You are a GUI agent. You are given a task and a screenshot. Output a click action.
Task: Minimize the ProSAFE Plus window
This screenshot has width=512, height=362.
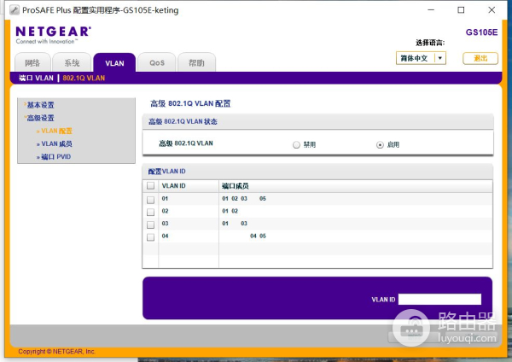[x=431, y=9]
